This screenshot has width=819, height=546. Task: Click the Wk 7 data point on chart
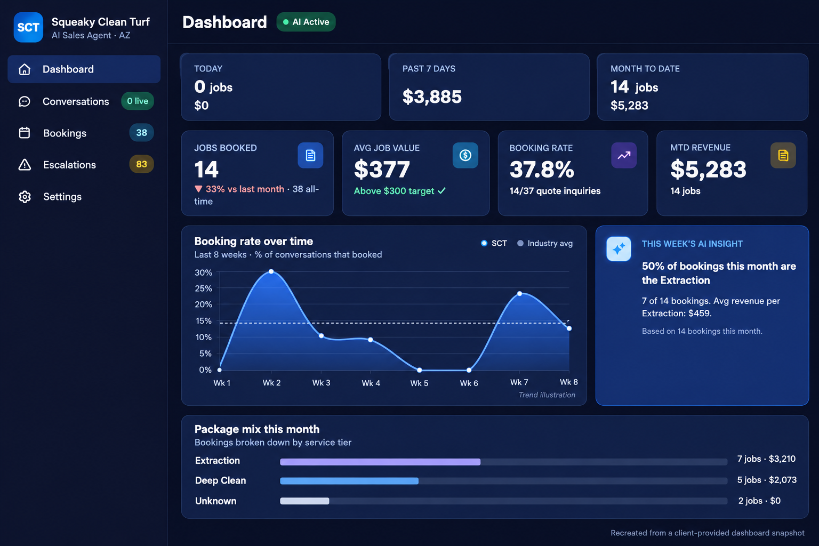pos(520,294)
